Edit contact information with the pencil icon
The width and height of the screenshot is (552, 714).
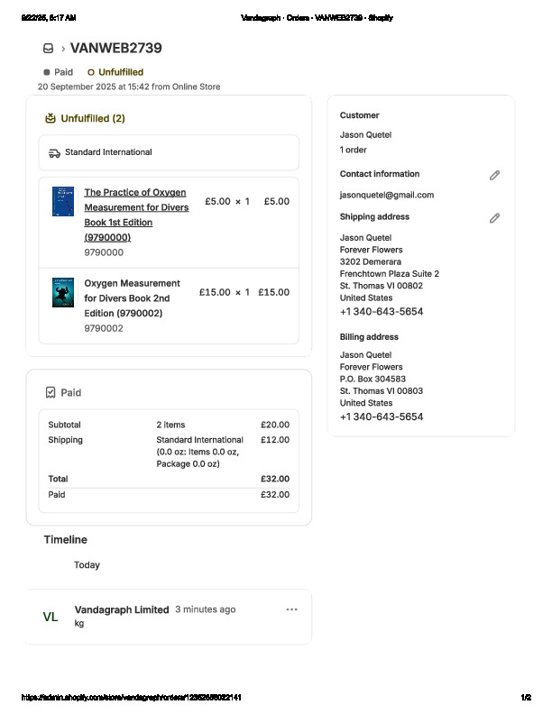pos(494,175)
